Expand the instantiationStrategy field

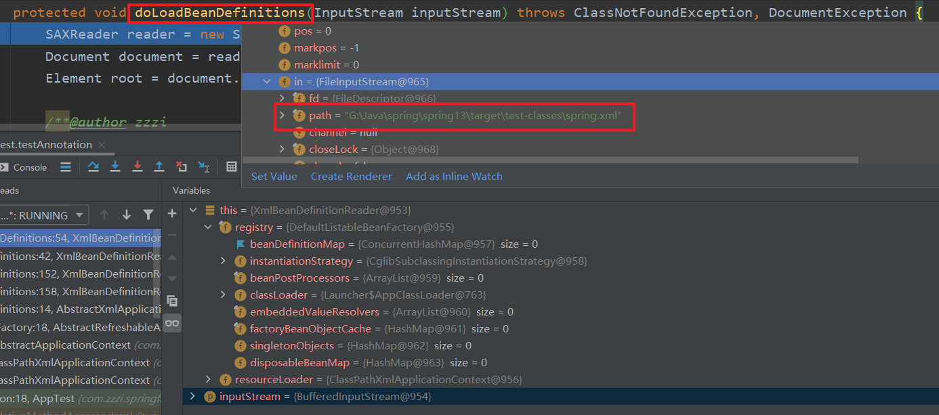click(224, 261)
